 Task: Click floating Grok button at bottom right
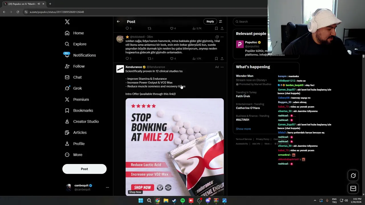coord(353,176)
